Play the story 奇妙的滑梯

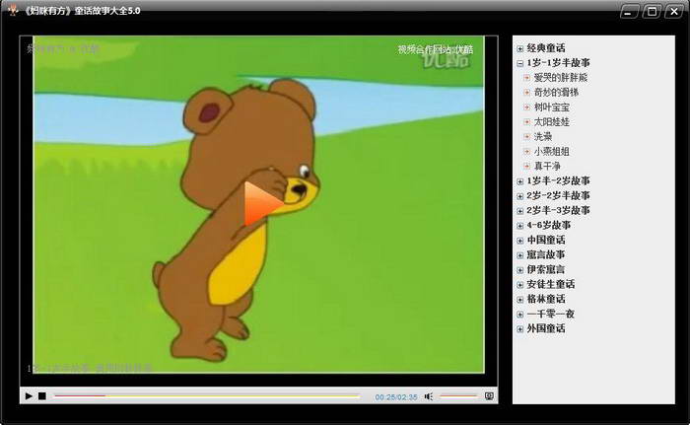pyautogui.click(x=556, y=93)
